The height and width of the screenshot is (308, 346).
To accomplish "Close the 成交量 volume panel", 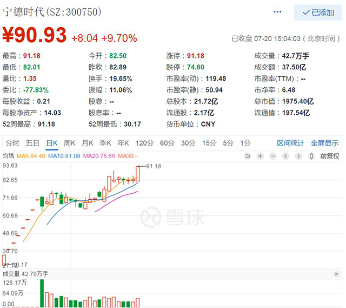I will pos(336,274).
